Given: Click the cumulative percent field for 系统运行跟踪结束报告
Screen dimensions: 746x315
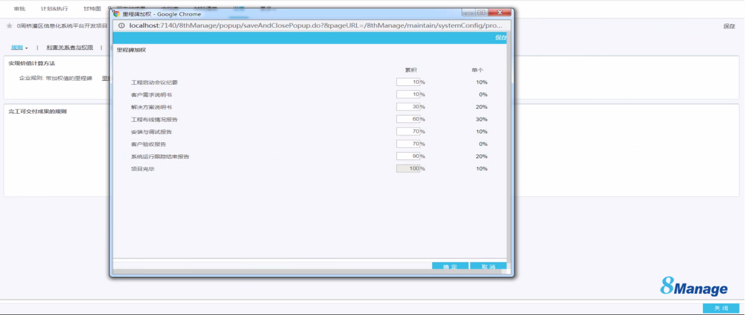Looking at the screenshot, I should tap(408, 157).
